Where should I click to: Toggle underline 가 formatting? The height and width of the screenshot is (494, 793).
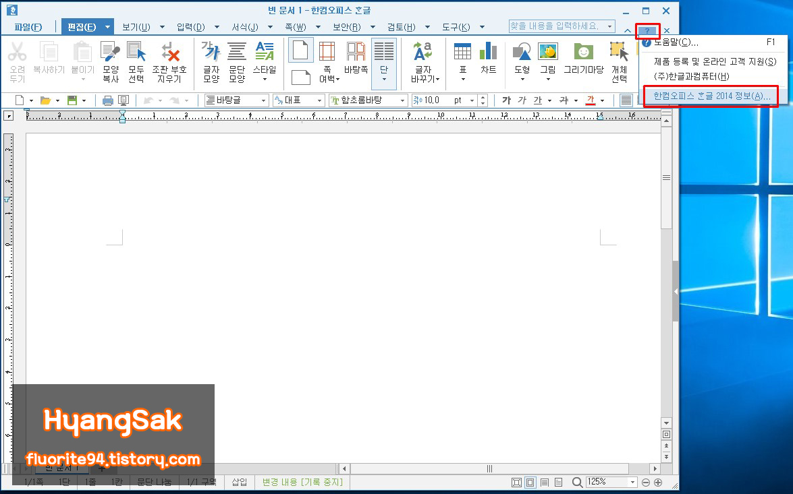[538, 100]
